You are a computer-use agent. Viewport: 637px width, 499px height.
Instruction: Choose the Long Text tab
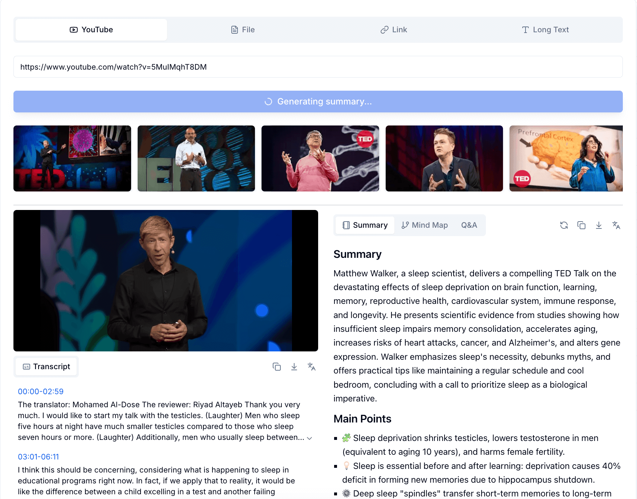(x=545, y=30)
